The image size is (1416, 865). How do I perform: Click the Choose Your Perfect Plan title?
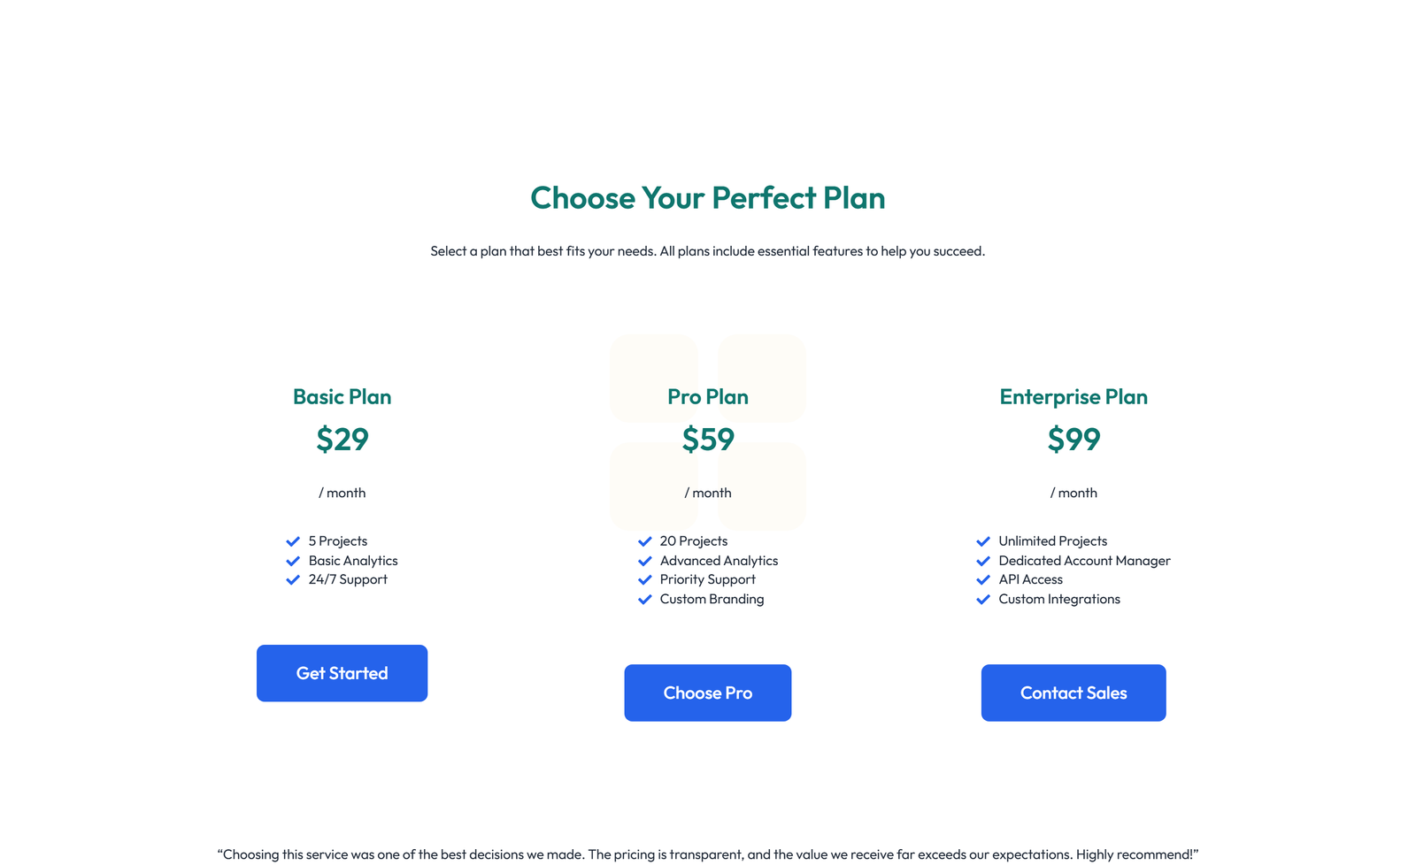tap(707, 198)
